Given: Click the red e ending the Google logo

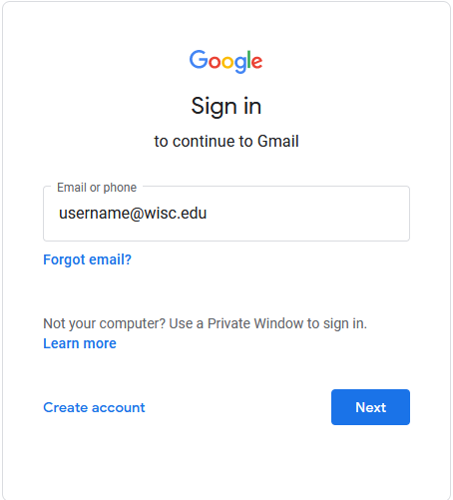Looking at the screenshot, I should click(256, 62).
